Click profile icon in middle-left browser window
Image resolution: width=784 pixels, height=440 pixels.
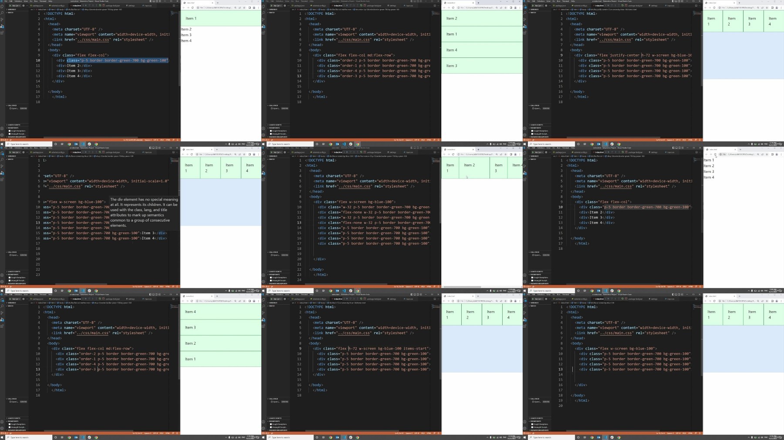click(x=254, y=154)
